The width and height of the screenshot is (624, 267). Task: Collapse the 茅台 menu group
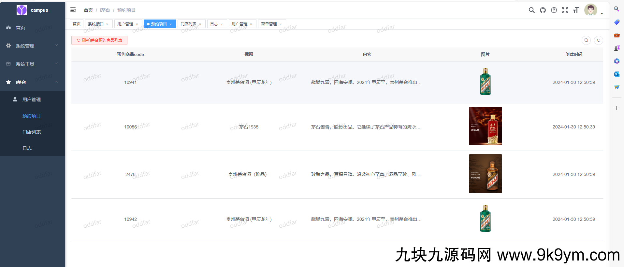(32, 82)
